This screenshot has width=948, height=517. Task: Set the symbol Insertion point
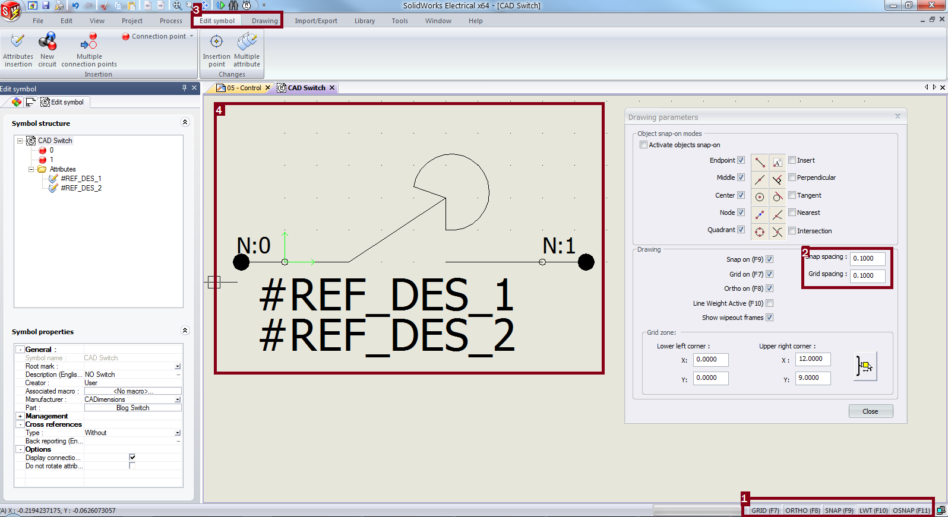coord(216,50)
